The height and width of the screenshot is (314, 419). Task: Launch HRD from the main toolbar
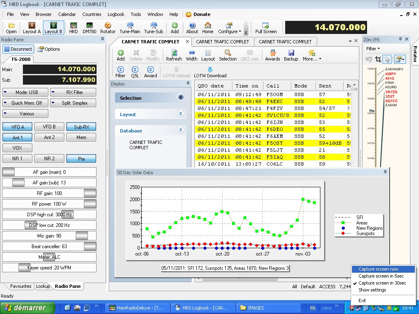74,28
